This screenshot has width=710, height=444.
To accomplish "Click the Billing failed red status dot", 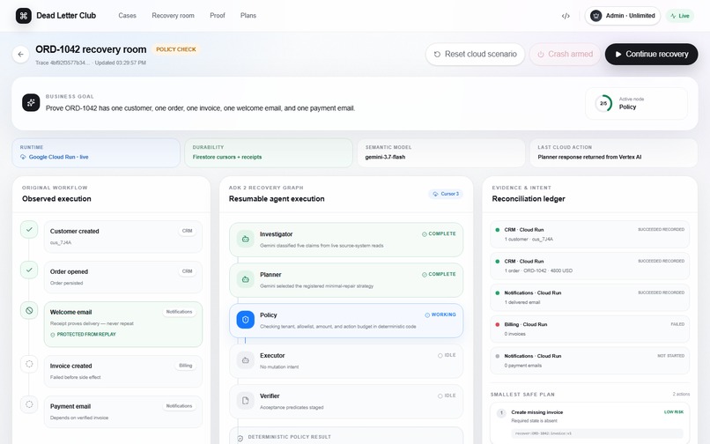I will (x=497, y=324).
